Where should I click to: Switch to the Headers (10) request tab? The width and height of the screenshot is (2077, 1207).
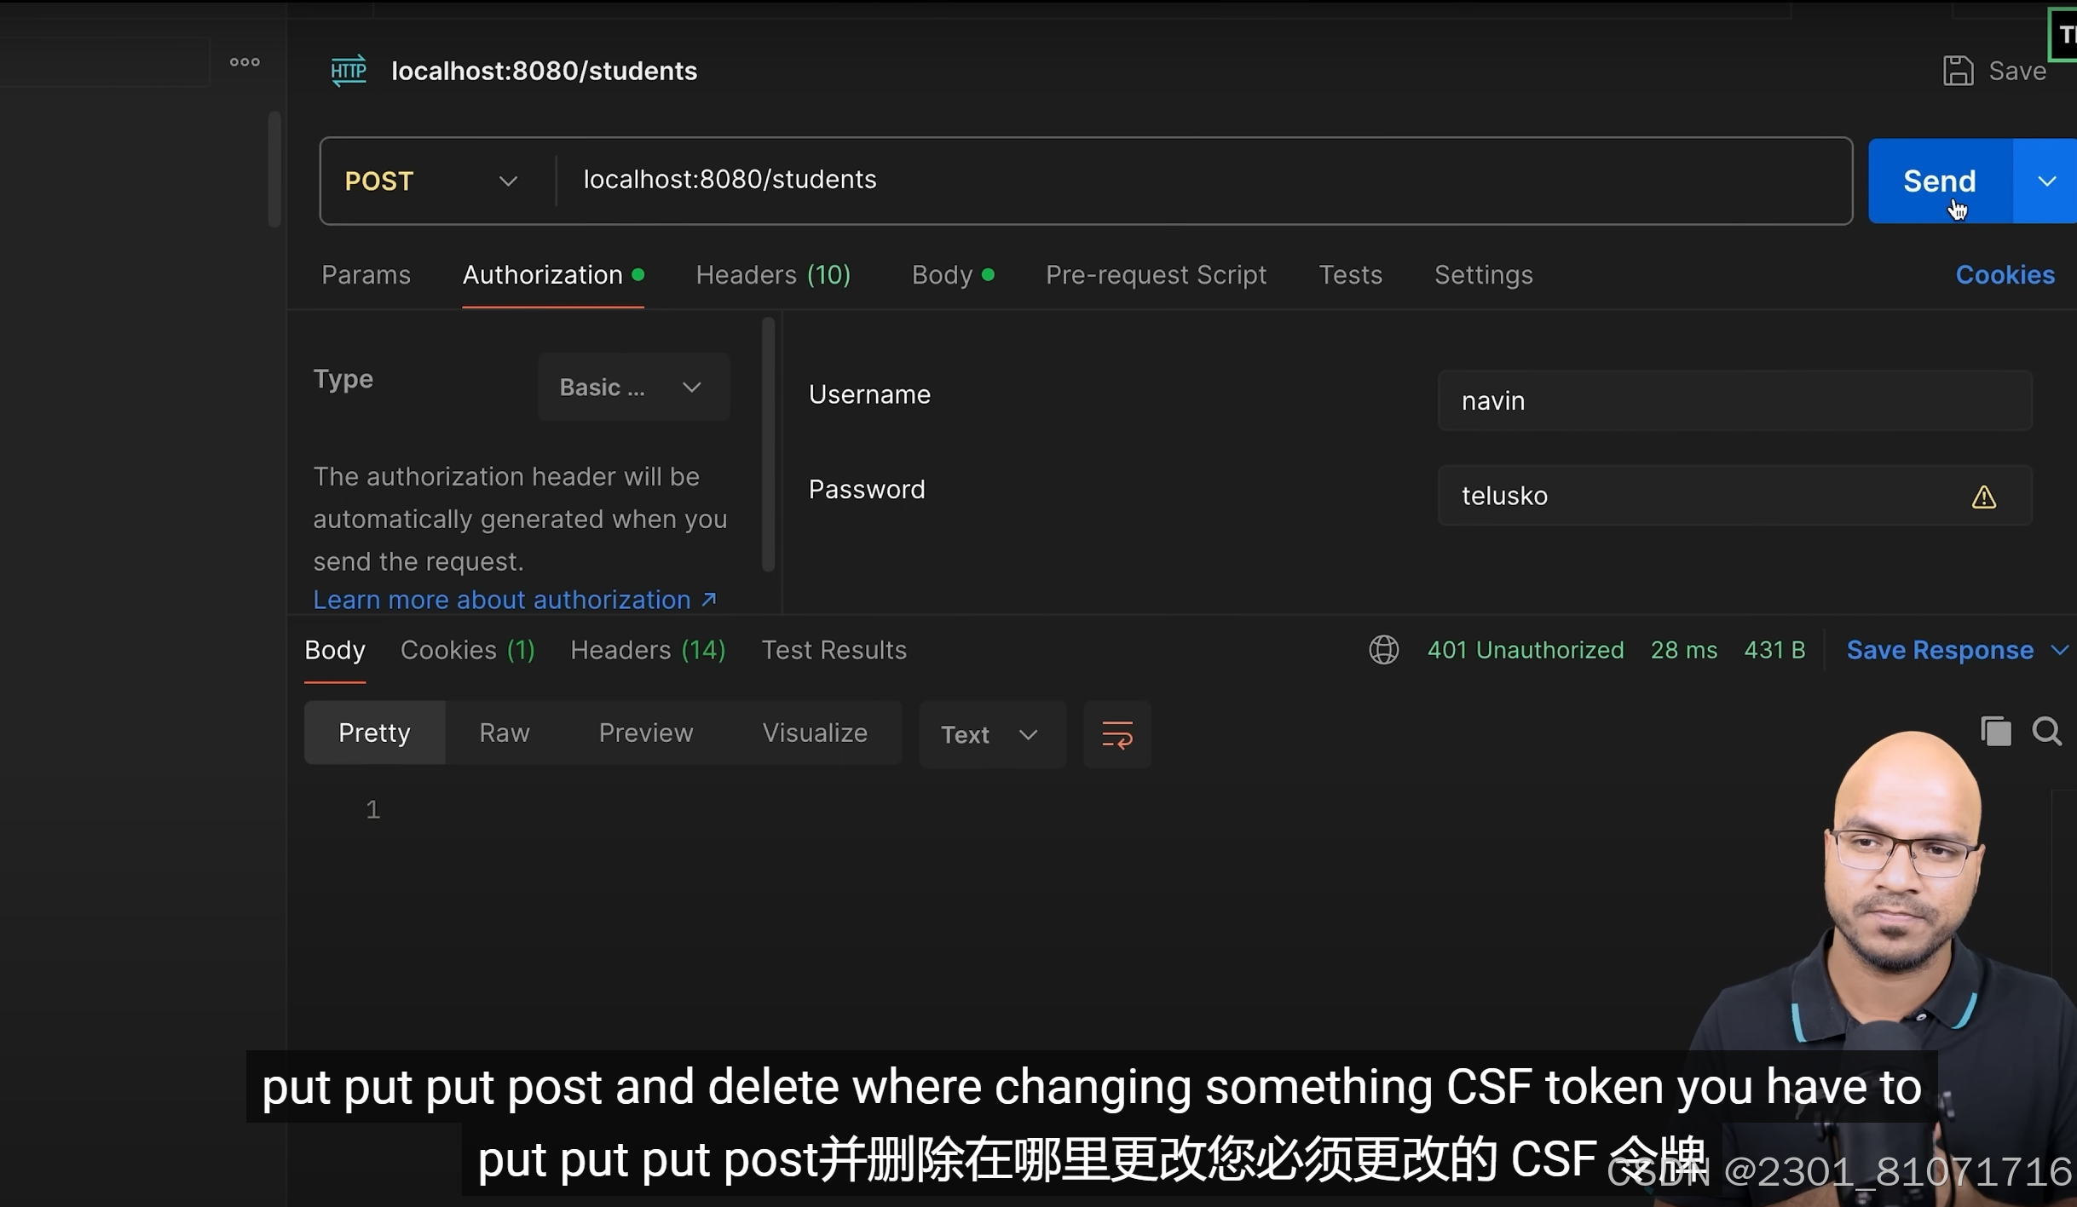772,275
